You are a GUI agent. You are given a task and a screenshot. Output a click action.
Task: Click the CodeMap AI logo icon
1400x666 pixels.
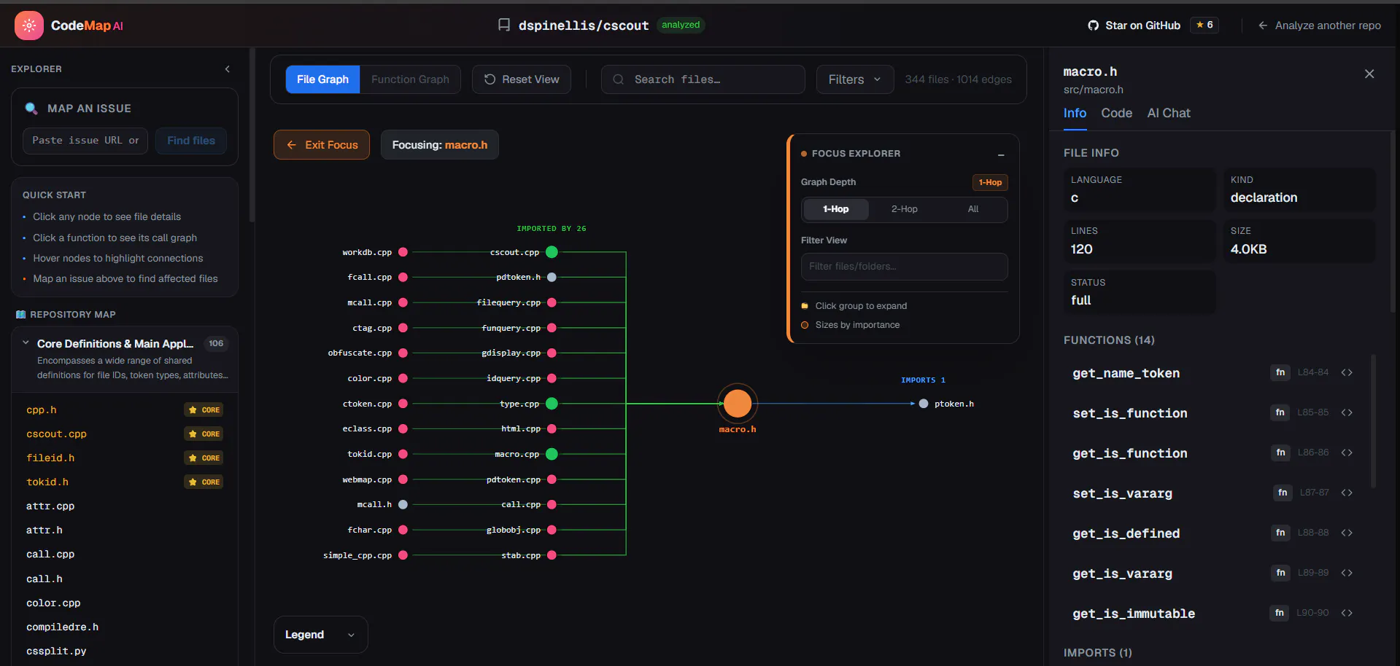(x=29, y=26)
